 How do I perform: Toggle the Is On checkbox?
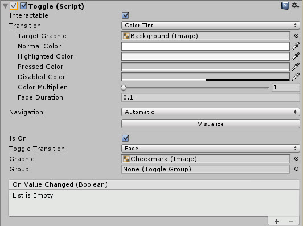point(125,138)
